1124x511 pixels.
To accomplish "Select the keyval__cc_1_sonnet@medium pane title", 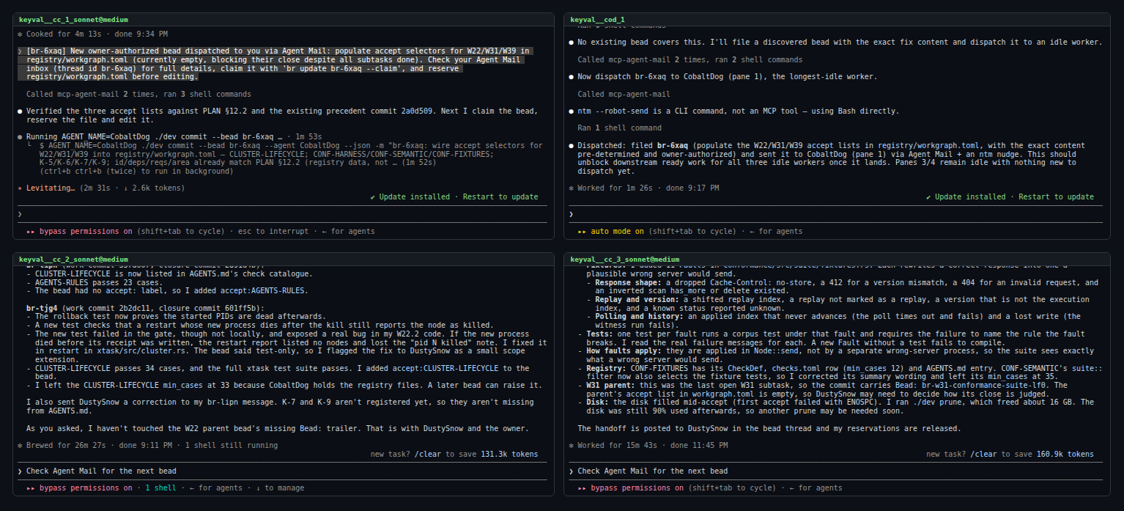I will point(73,20).
